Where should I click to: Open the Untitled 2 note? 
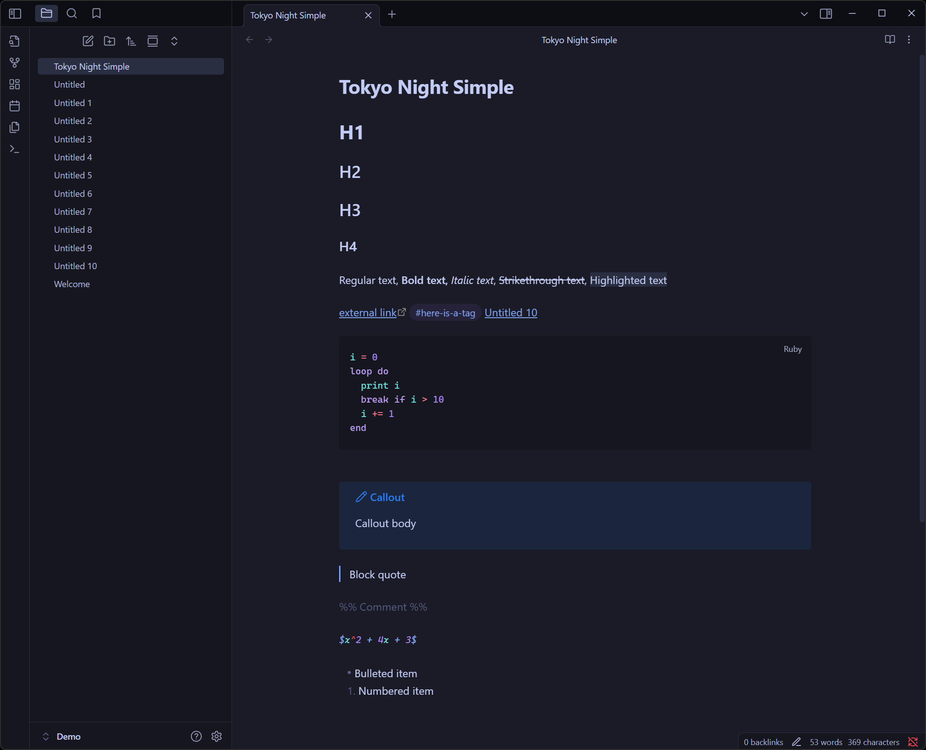click(x=131, y=121)
